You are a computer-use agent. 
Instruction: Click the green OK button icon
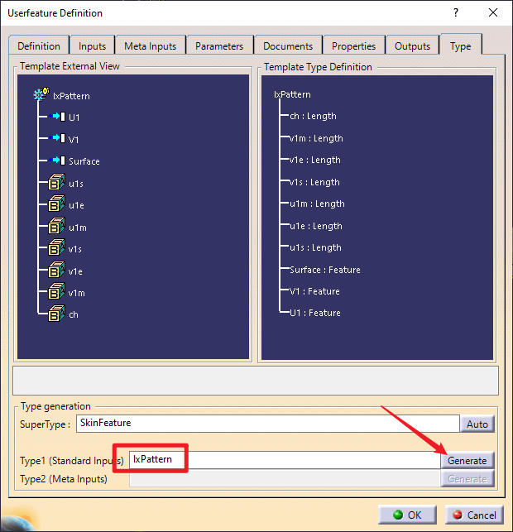coord(398,515)
